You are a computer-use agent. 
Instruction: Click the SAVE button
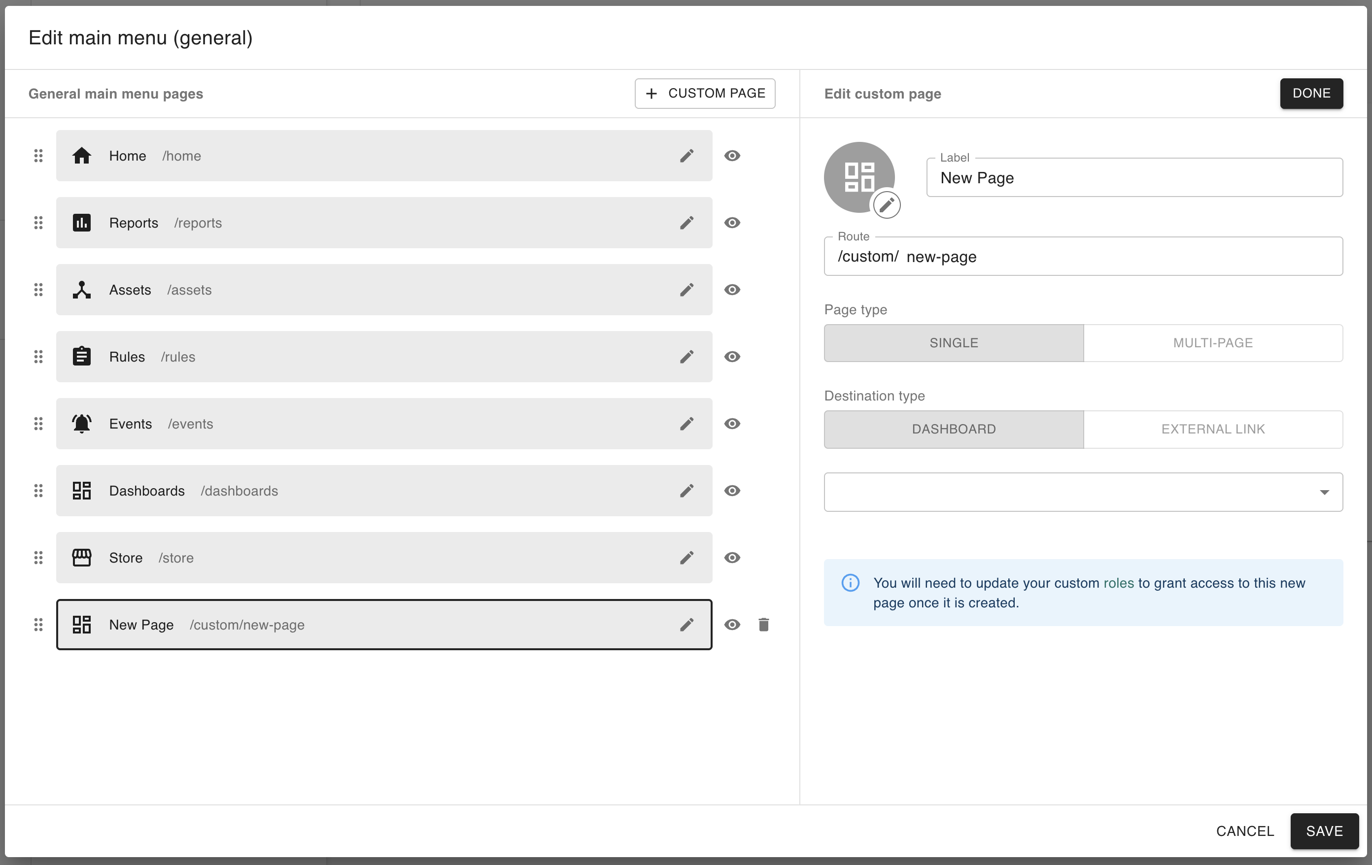1324,831
